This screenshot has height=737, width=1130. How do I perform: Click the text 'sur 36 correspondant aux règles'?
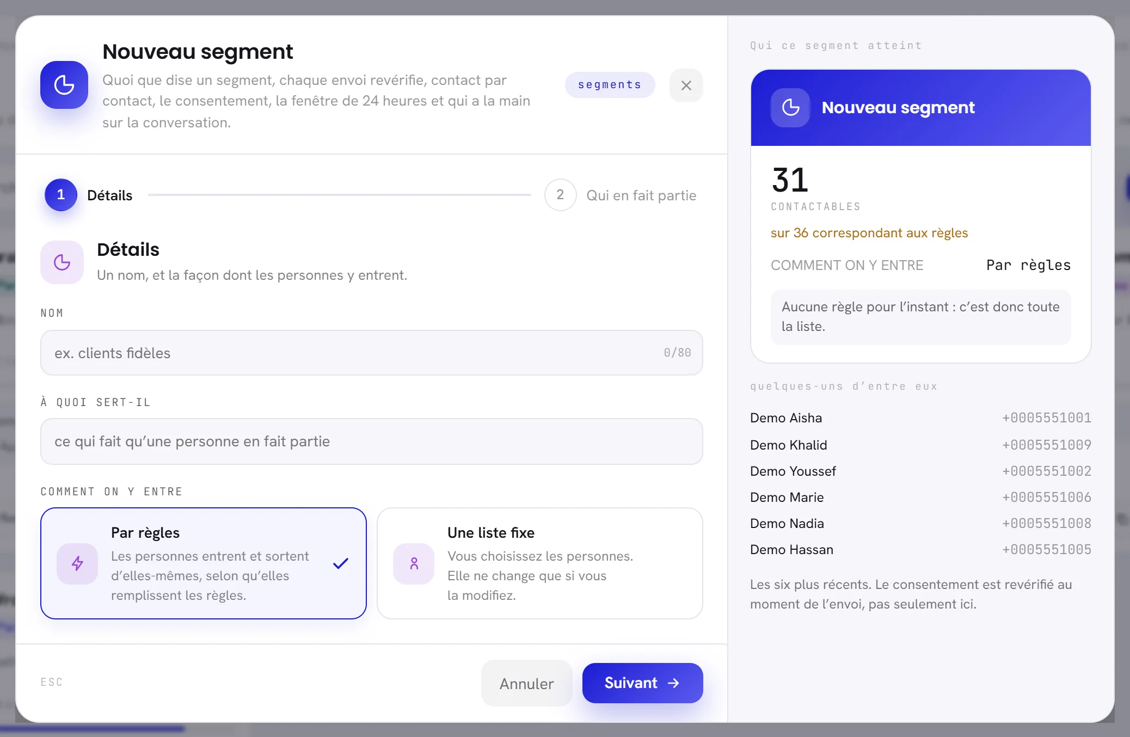point(869,233)
